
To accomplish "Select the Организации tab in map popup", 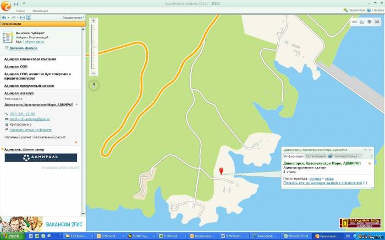I will click(316, 157).
